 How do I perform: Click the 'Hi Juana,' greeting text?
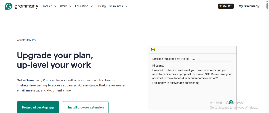(158, 66)
